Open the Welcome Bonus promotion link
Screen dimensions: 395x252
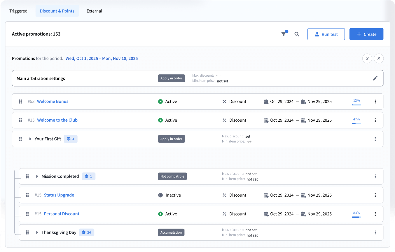[x=53, y=101]
